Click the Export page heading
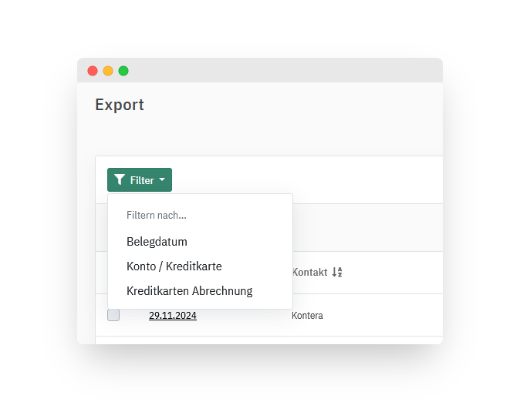 click(120, 105)
